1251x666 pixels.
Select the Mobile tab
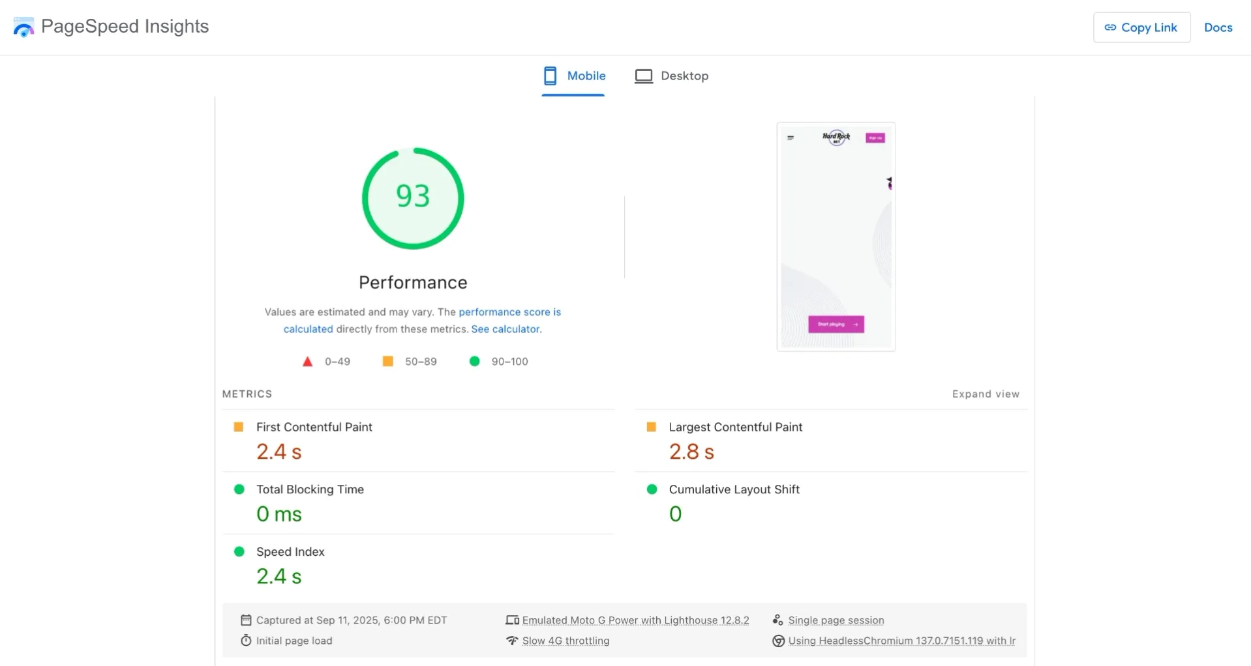tap(574, 76)
